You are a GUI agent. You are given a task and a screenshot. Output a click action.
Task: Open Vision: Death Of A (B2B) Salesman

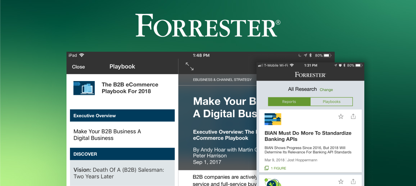tap(119, 173)
